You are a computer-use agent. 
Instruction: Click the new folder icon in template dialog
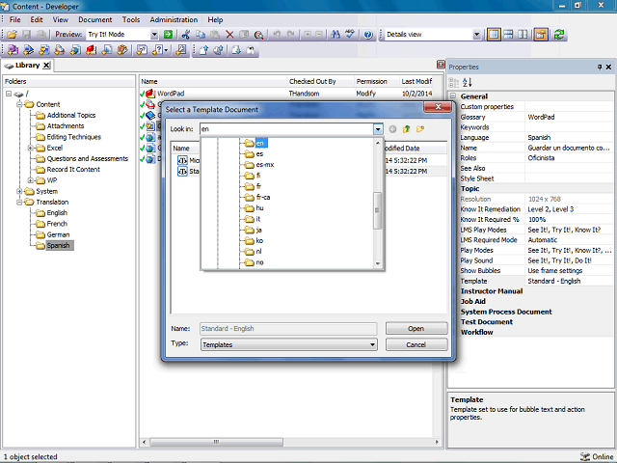pos(420,129)
